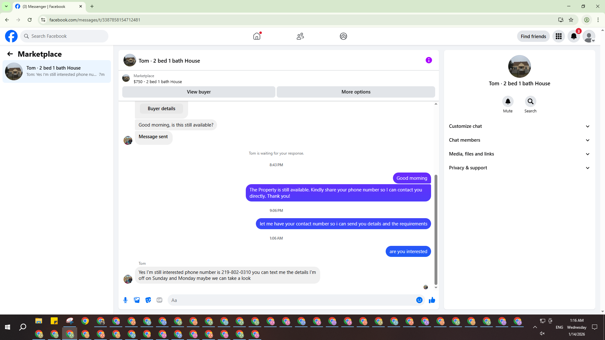
Task: Go to the Facebook Home tab
Action: (x=257, y=36)
